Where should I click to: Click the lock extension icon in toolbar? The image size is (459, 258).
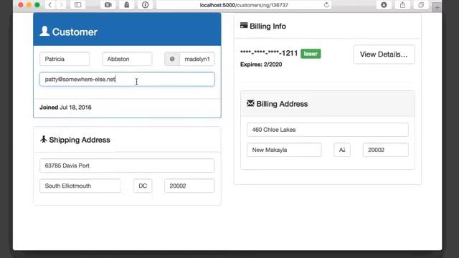pos(127,5)
